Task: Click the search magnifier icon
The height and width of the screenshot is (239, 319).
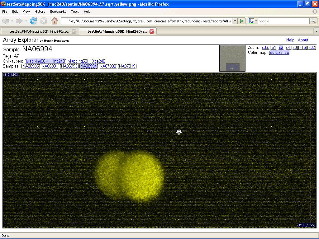Action: click(x=313, y=21)
